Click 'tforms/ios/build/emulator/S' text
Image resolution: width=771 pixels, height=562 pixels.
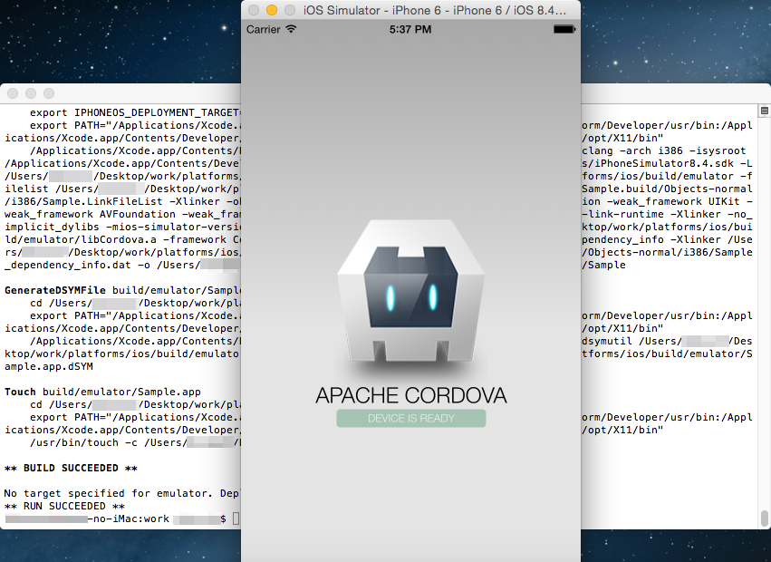tap(667, 354)
